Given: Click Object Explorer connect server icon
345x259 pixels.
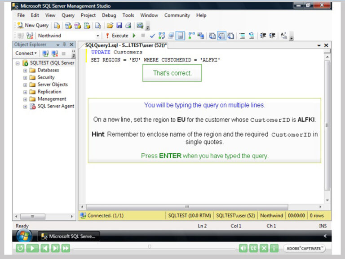Looking at the screenshot, I should (45, 54).
